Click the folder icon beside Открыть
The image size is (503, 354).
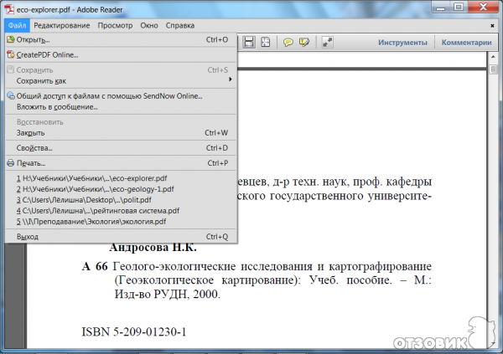coord(10,39)
